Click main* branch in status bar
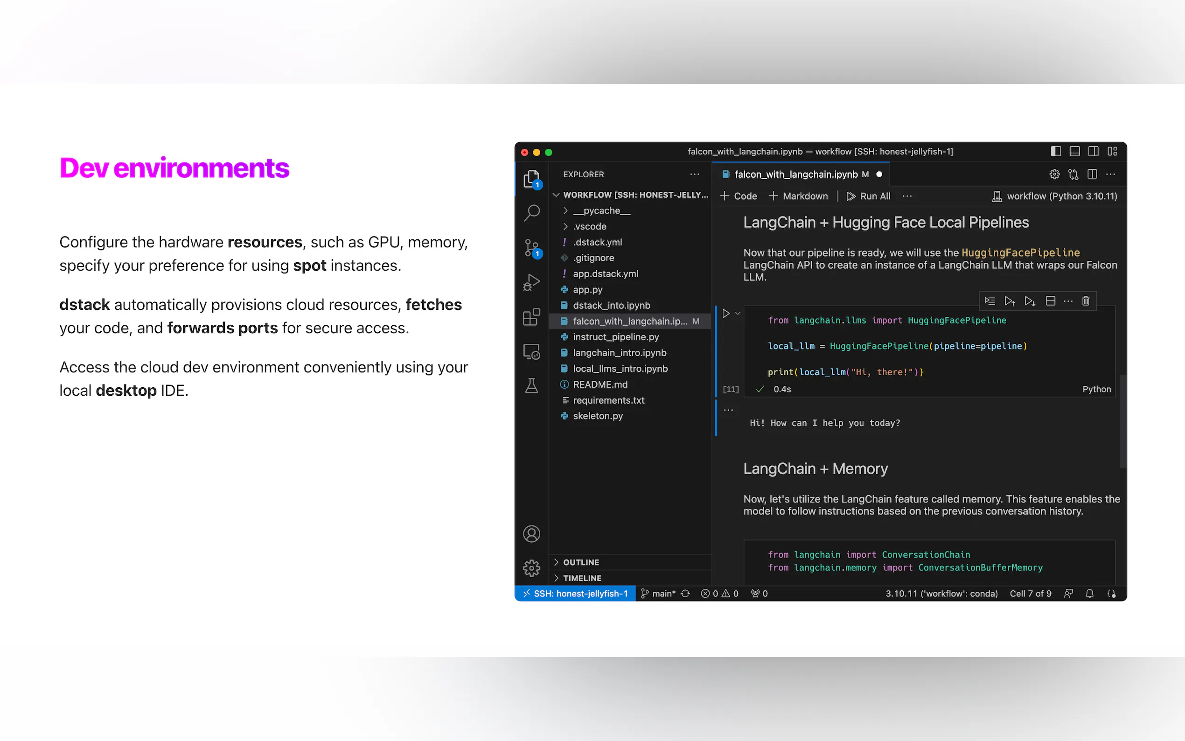Image resolution: width=1185 pixels, height=741 pixels. click(x=658, y=594)
